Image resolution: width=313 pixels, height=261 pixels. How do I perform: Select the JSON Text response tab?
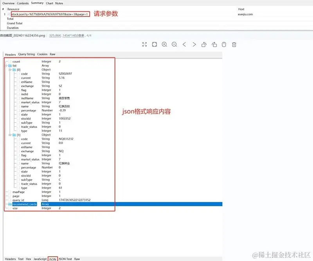(x=65, y=259)
